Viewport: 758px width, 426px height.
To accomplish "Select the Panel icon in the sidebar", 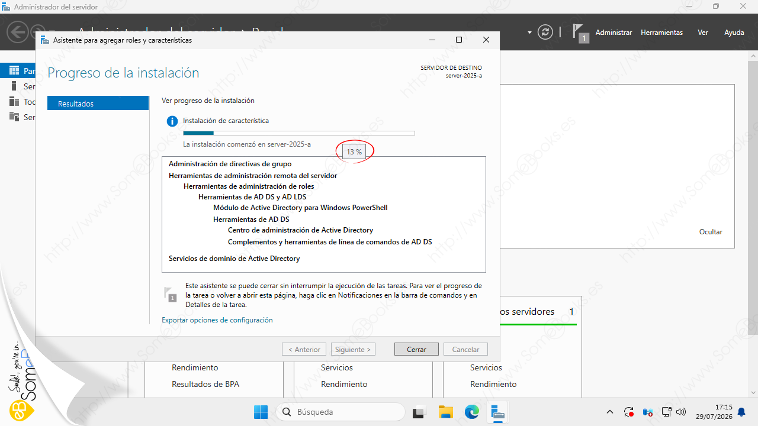I will click(x=14, y=71).
